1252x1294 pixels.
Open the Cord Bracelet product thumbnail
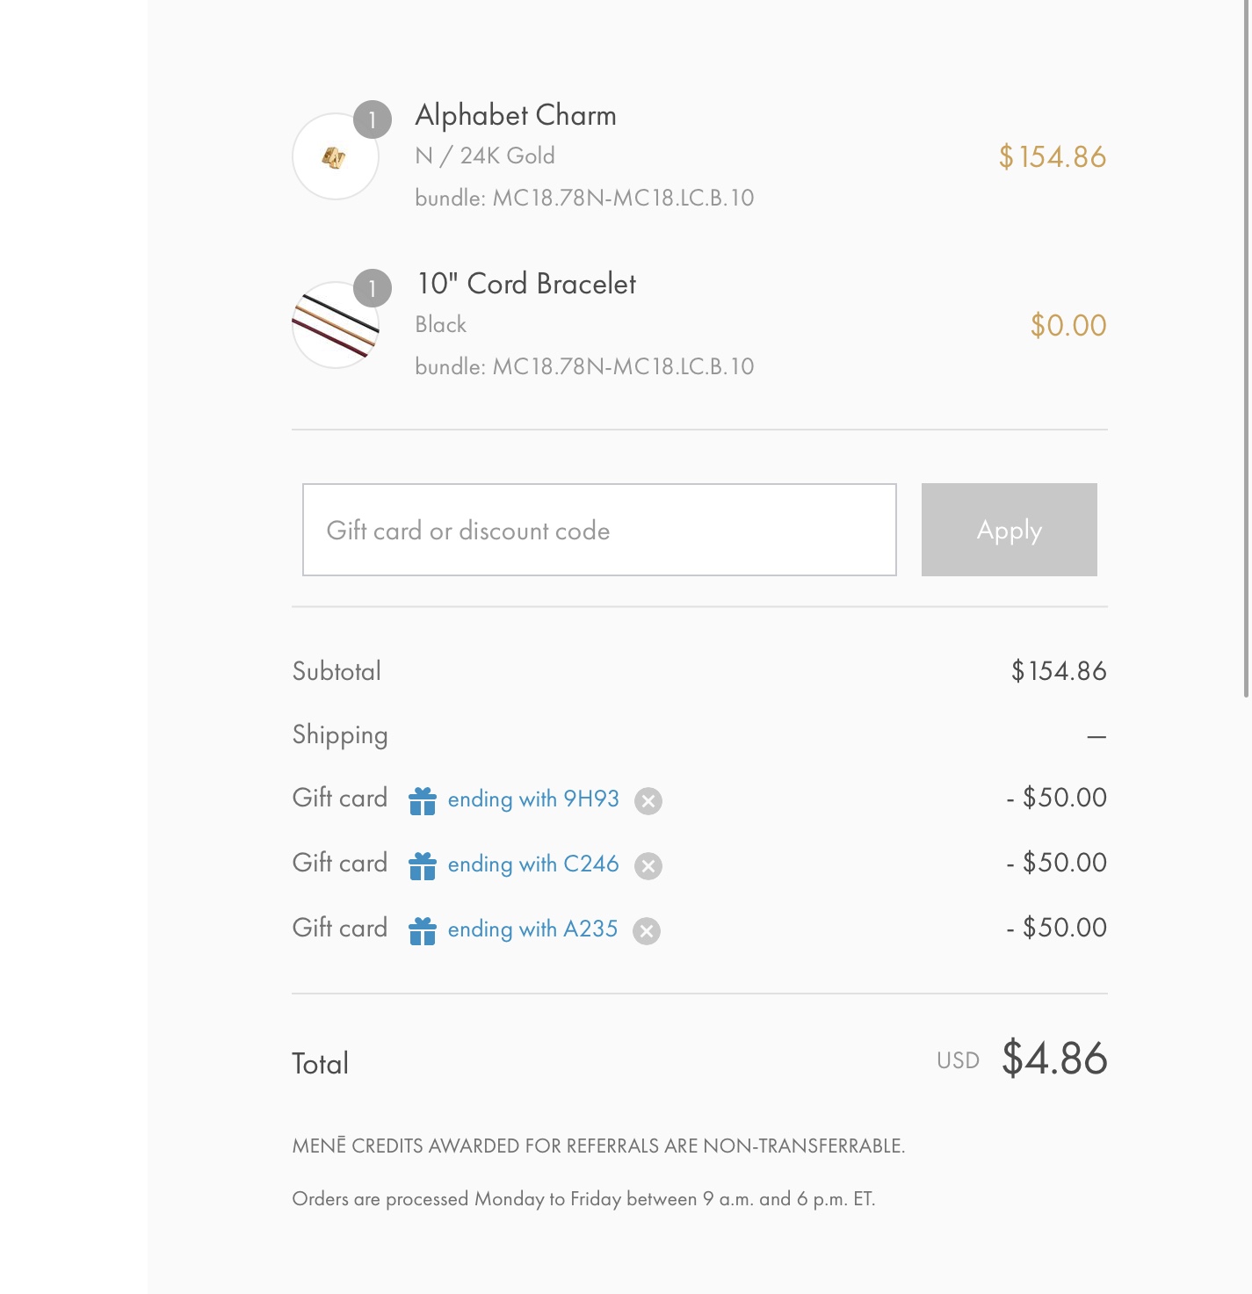(335, 326)
